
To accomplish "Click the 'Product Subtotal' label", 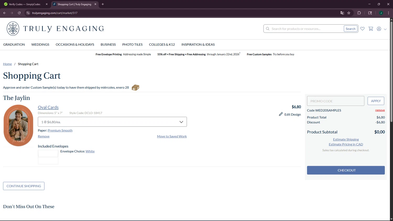I will [322, 132].
